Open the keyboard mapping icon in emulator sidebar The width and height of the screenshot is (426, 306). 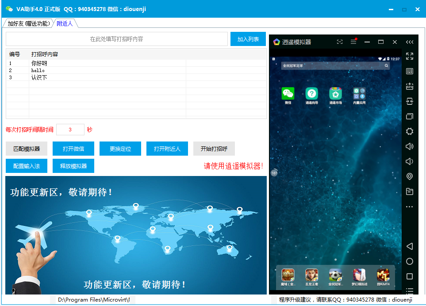pos(410,71)
